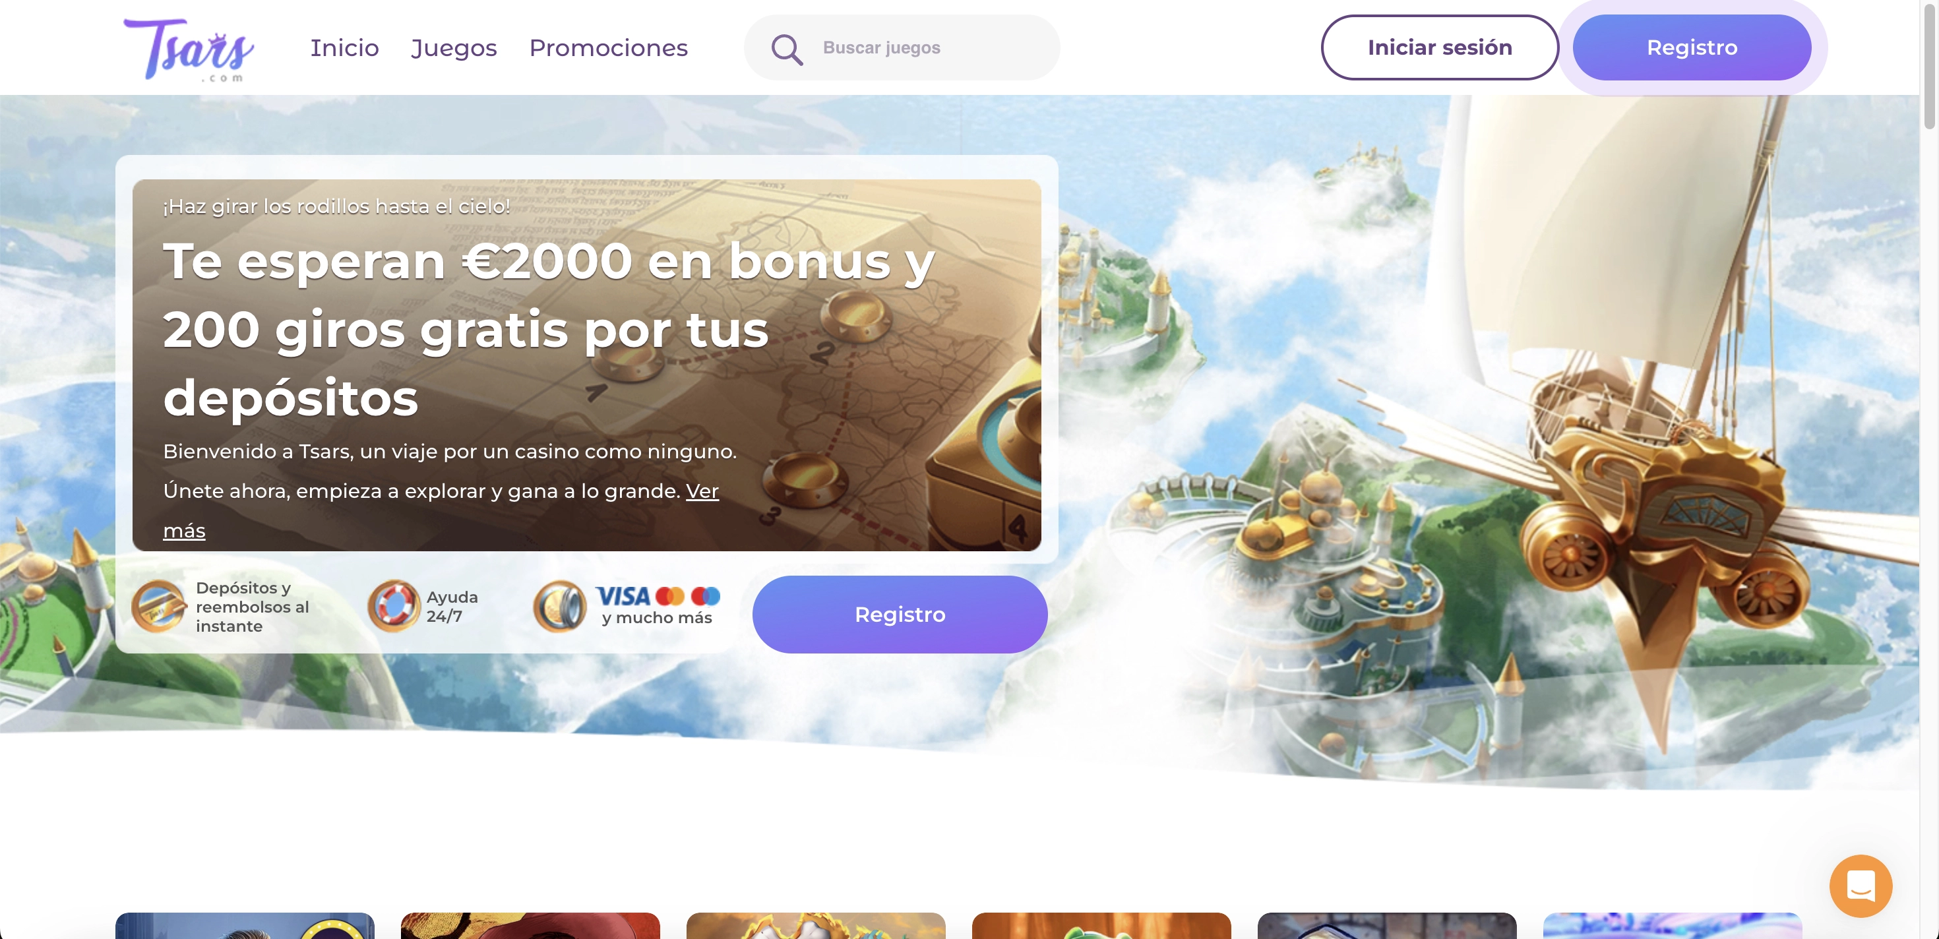Image resolution: width=1939 pixels, height=939 pixels.
Task: Open the Promociones menu item
Action: point(608,47)
